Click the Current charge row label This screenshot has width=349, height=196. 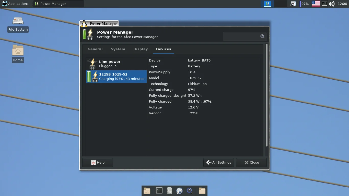161,90
